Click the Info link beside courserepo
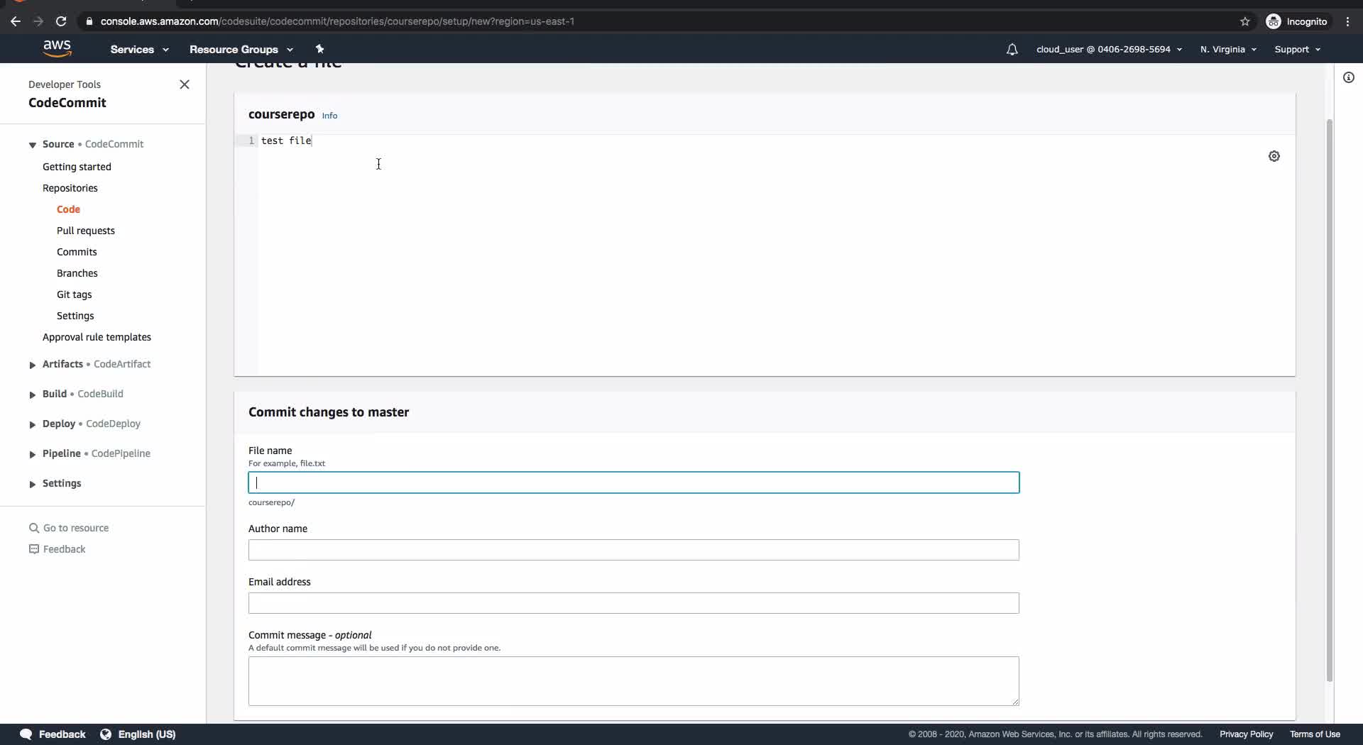1363x745 pixels. click(329, 116)
